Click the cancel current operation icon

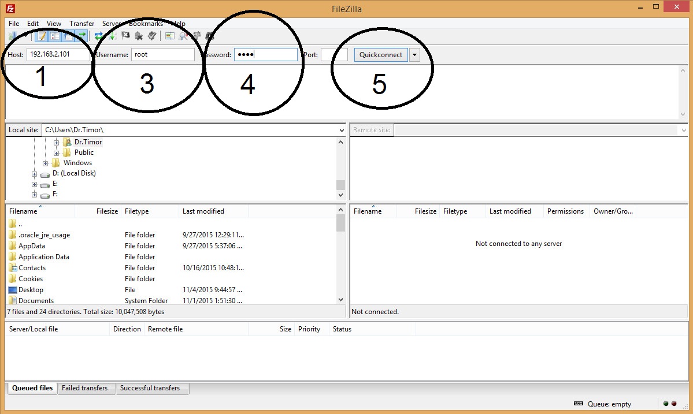click(125, 36)
